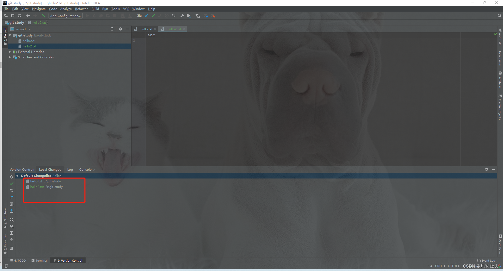Open Project Structure icon in toolbar
The height and width of the screenshot is (271, 503).
click(x=189, y=16)
